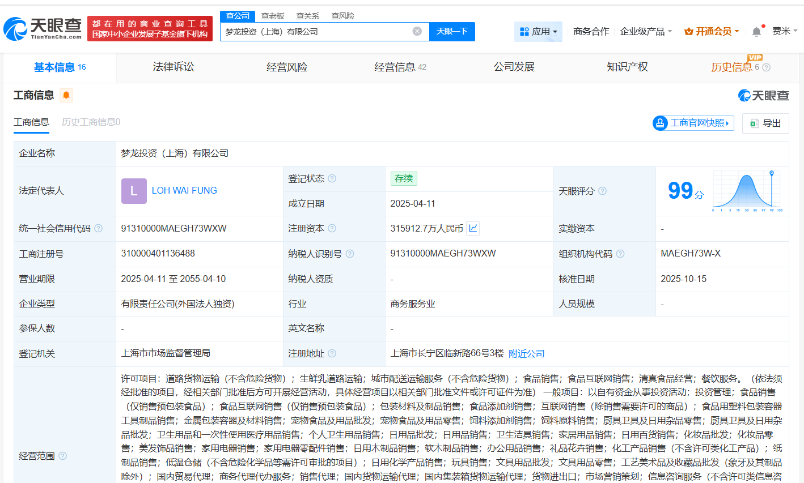Screen dimensions: 804x483
Task: Open registered capital trend chart icon
Action: [x=472, y=228]
